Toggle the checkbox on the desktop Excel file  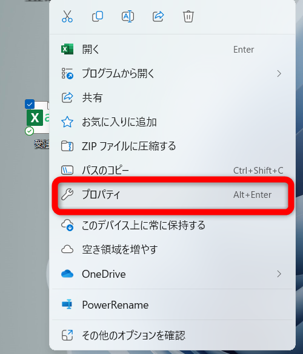pyautogui.click(x=30, y=104)
